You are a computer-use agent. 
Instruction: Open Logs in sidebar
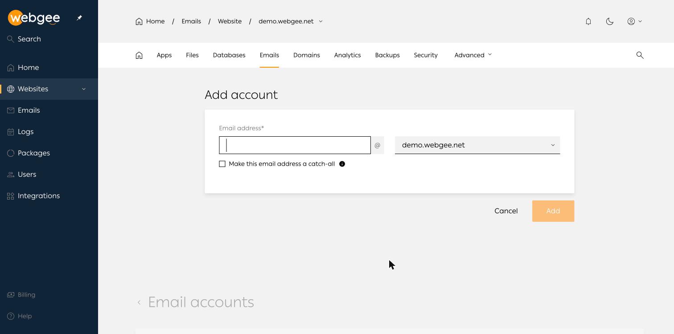(49, 132)
